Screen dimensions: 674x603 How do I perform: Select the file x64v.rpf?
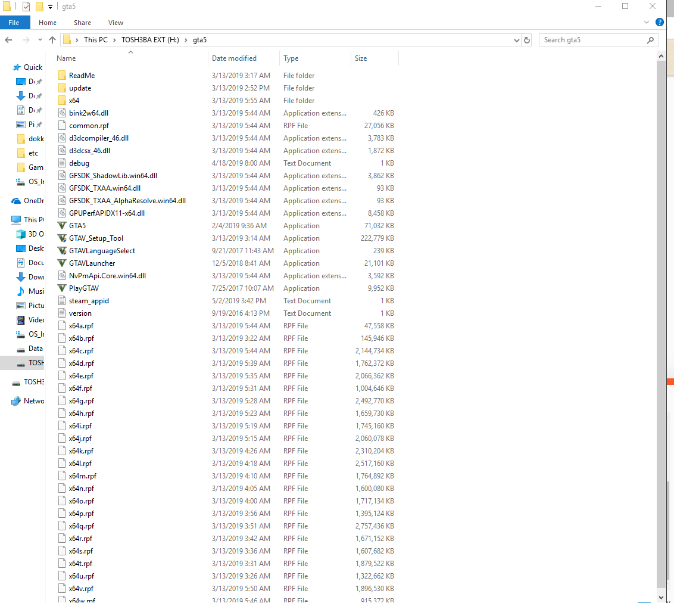point(81,589)
